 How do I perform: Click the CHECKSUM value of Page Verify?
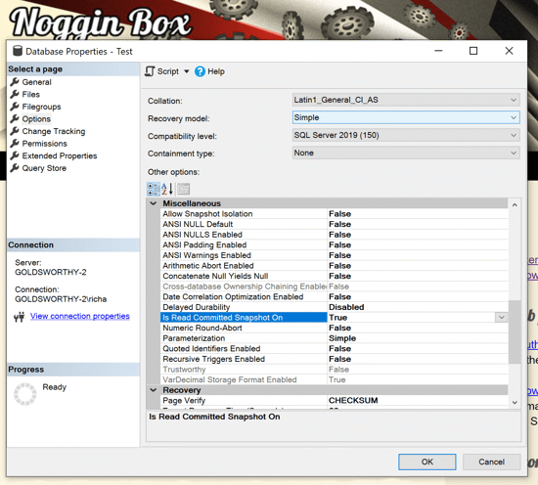(353, 400)
